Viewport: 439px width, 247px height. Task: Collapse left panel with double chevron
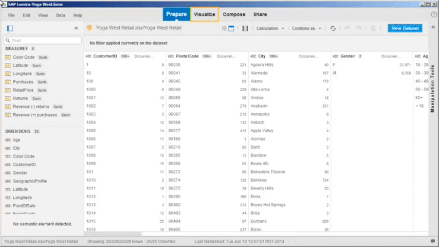click(x=76, y=28)
